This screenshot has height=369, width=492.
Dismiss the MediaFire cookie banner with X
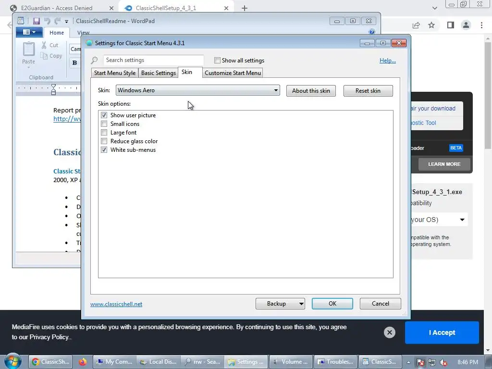point(389,332)
